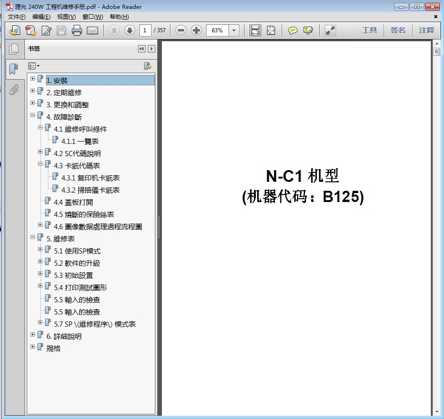This screenshot has height=419, width=444.
Task: Expand the 1. 安裝 bookmark
Action: pos(33,79)
